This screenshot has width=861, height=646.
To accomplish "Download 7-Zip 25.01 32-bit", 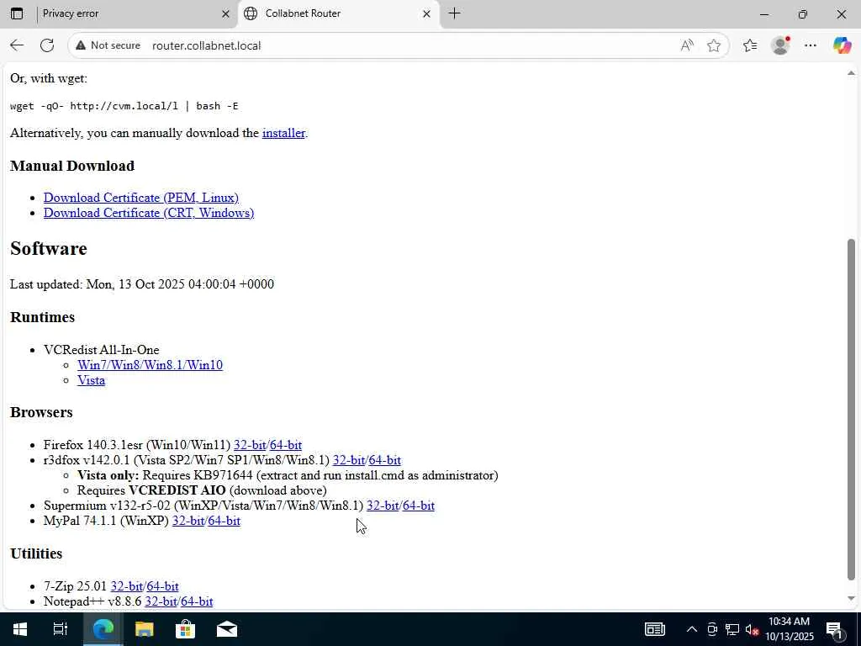I will (x=127, y=586).
